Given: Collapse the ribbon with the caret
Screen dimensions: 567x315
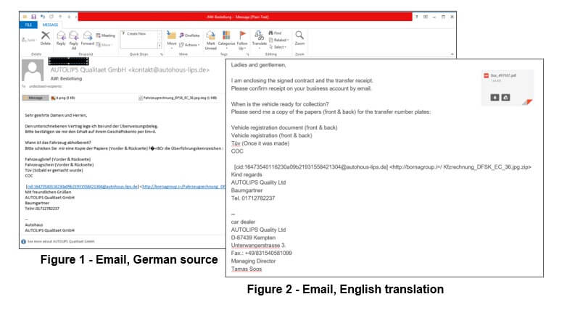Looking at the screenshot, I should (x=452, y=54).
